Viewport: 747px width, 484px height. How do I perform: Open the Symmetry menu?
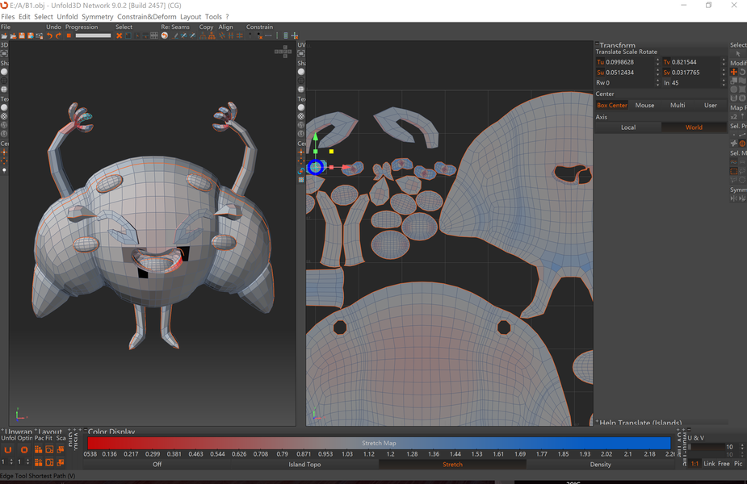click(x=97, y=17)
